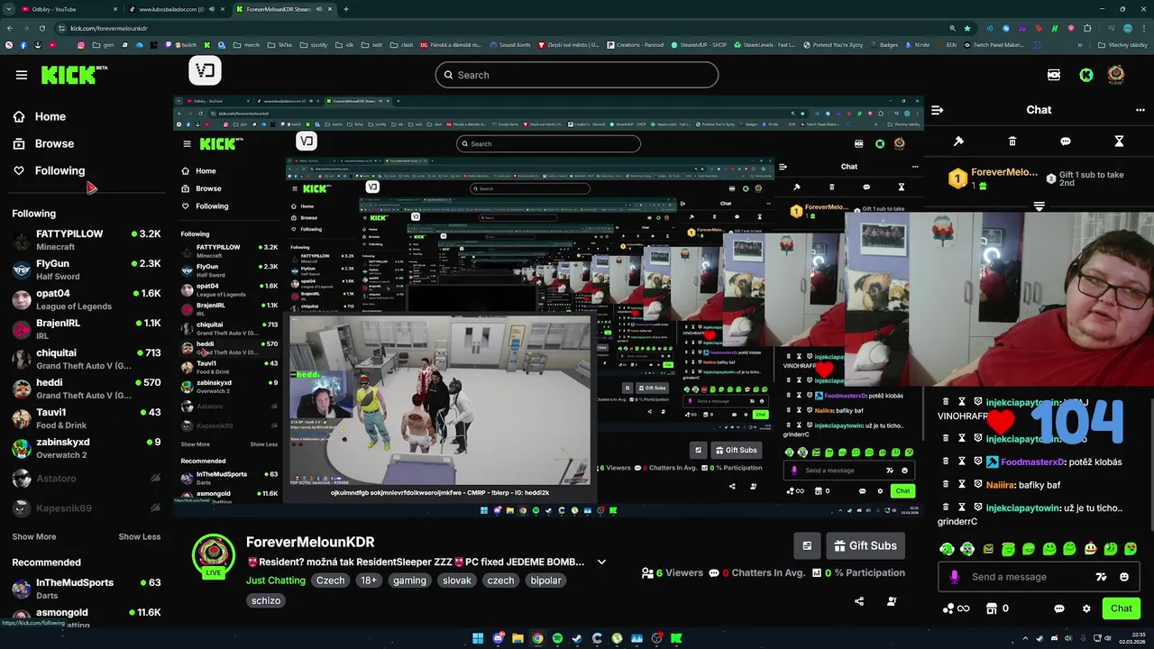Select opat04 in the Following list
Image resolution: width=1154 pixels, height=649 pixels.
pos(87,299)
